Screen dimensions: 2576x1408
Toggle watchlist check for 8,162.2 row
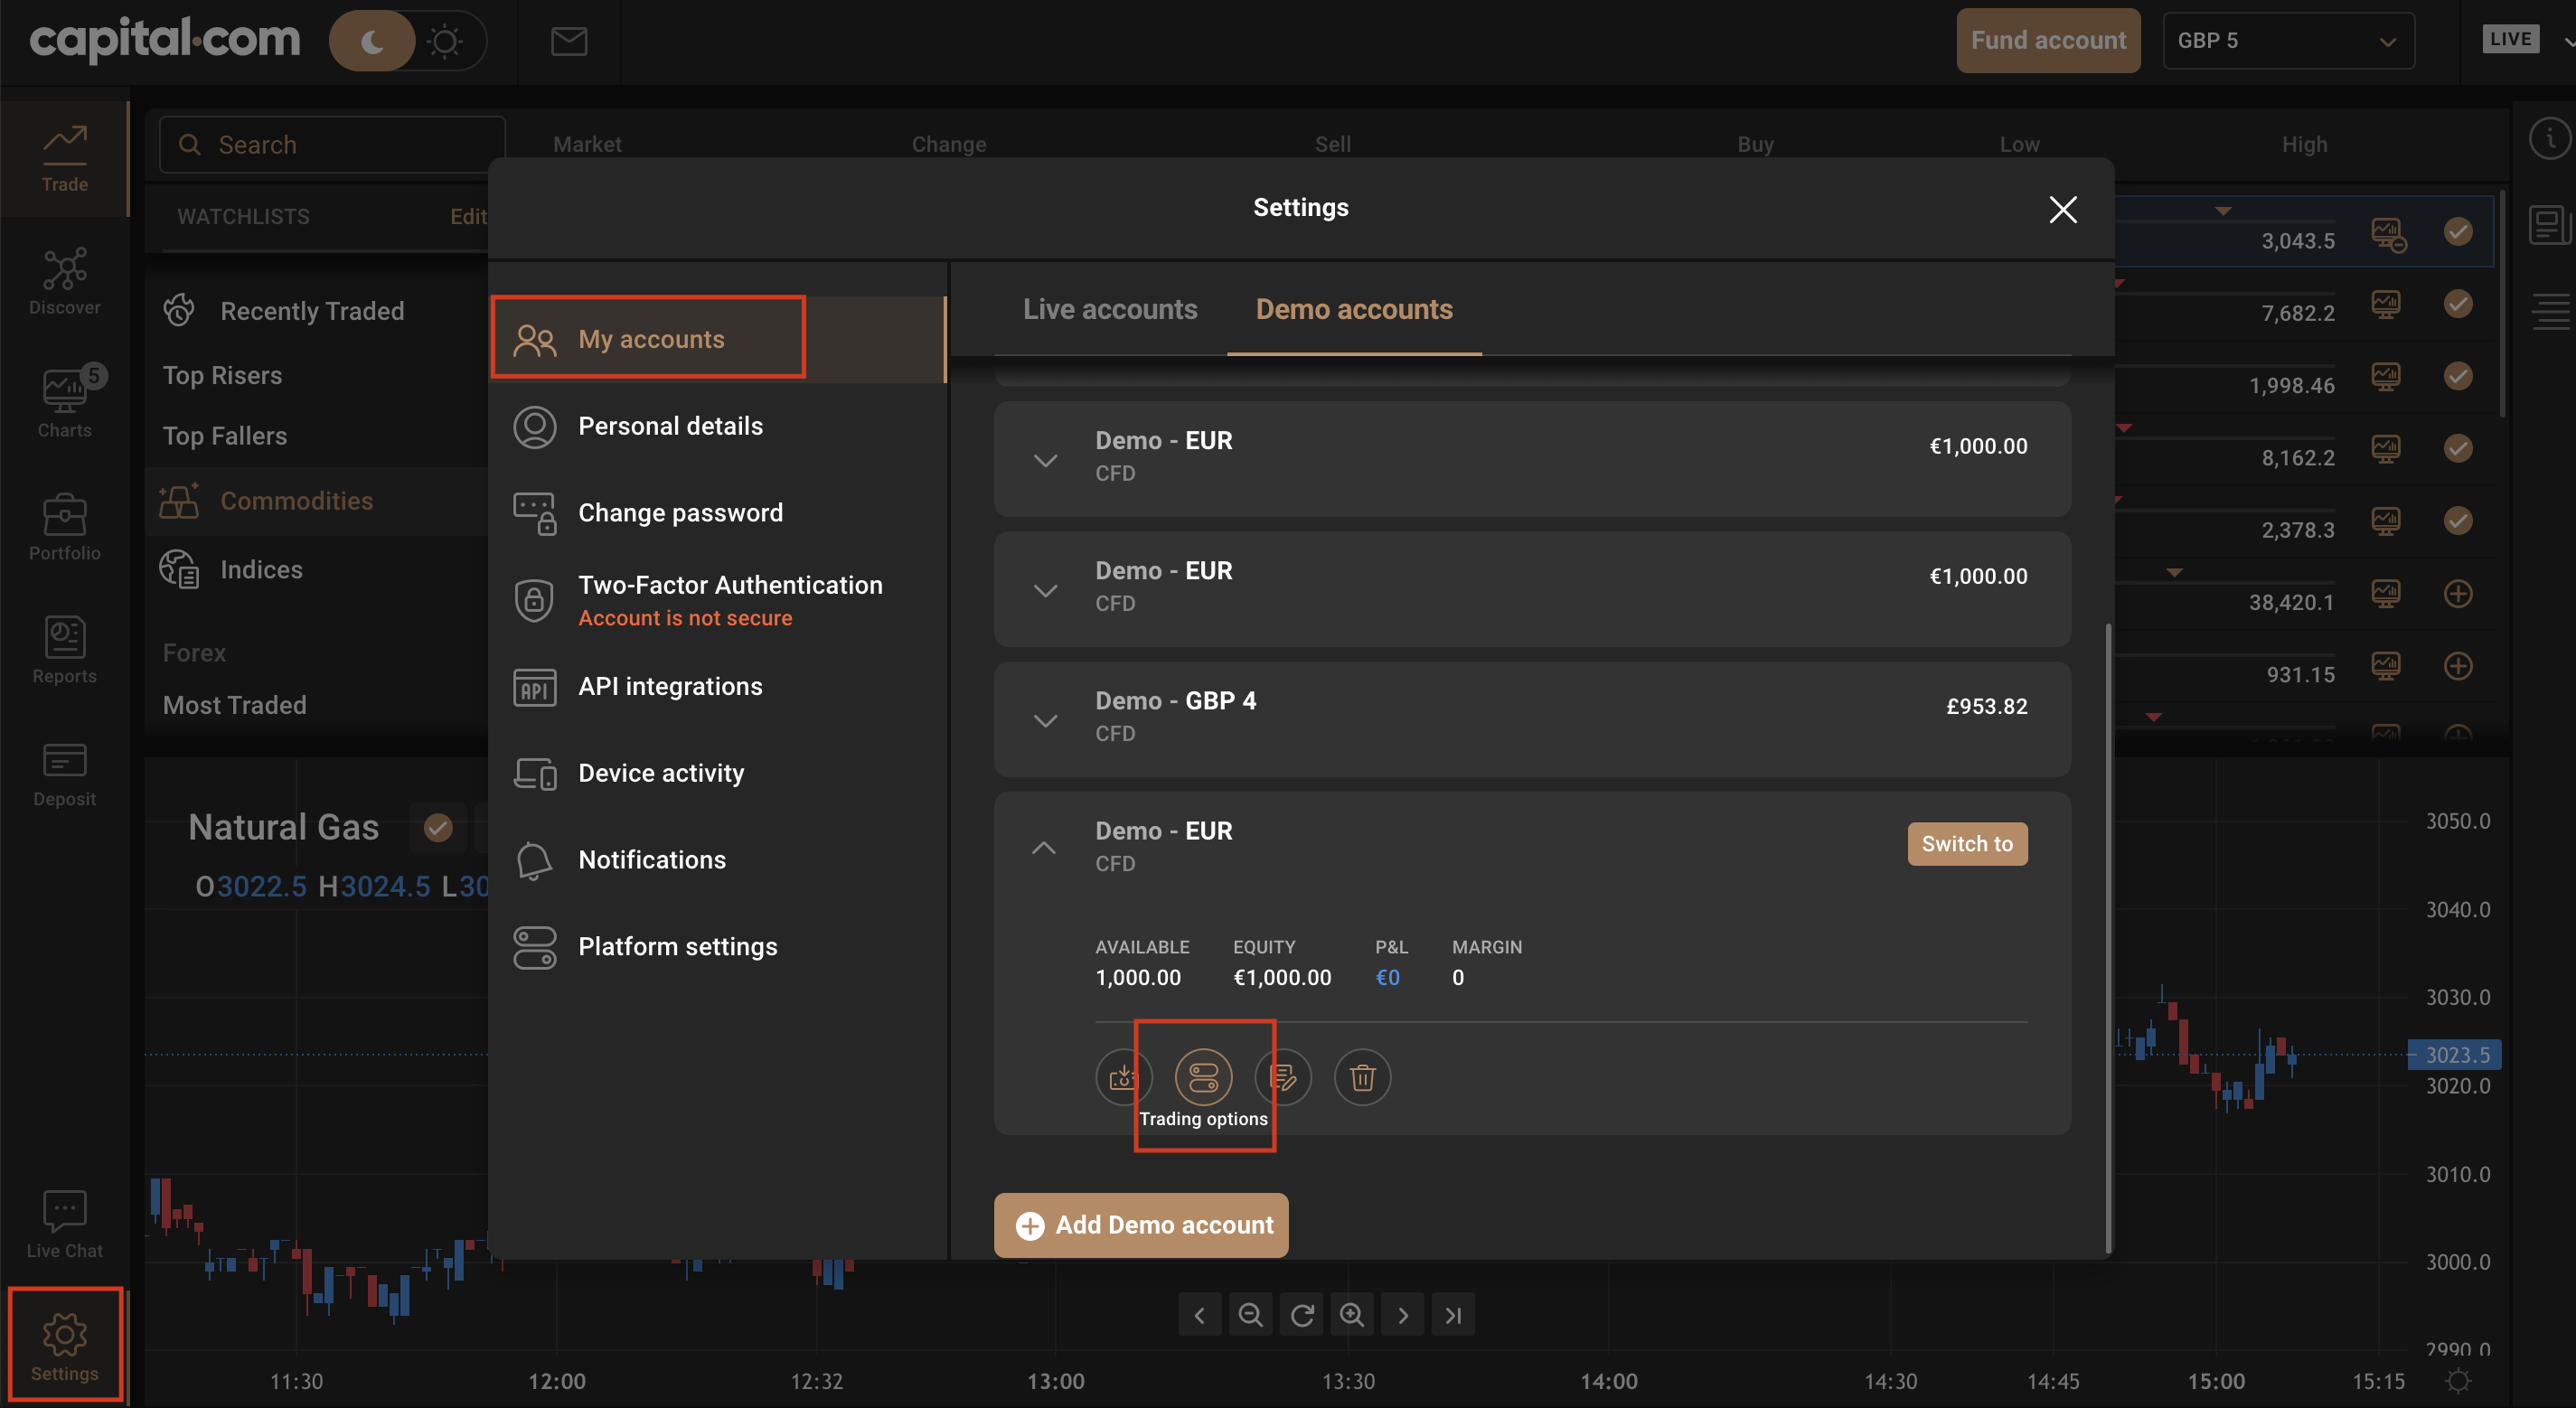coord(2458,448)
